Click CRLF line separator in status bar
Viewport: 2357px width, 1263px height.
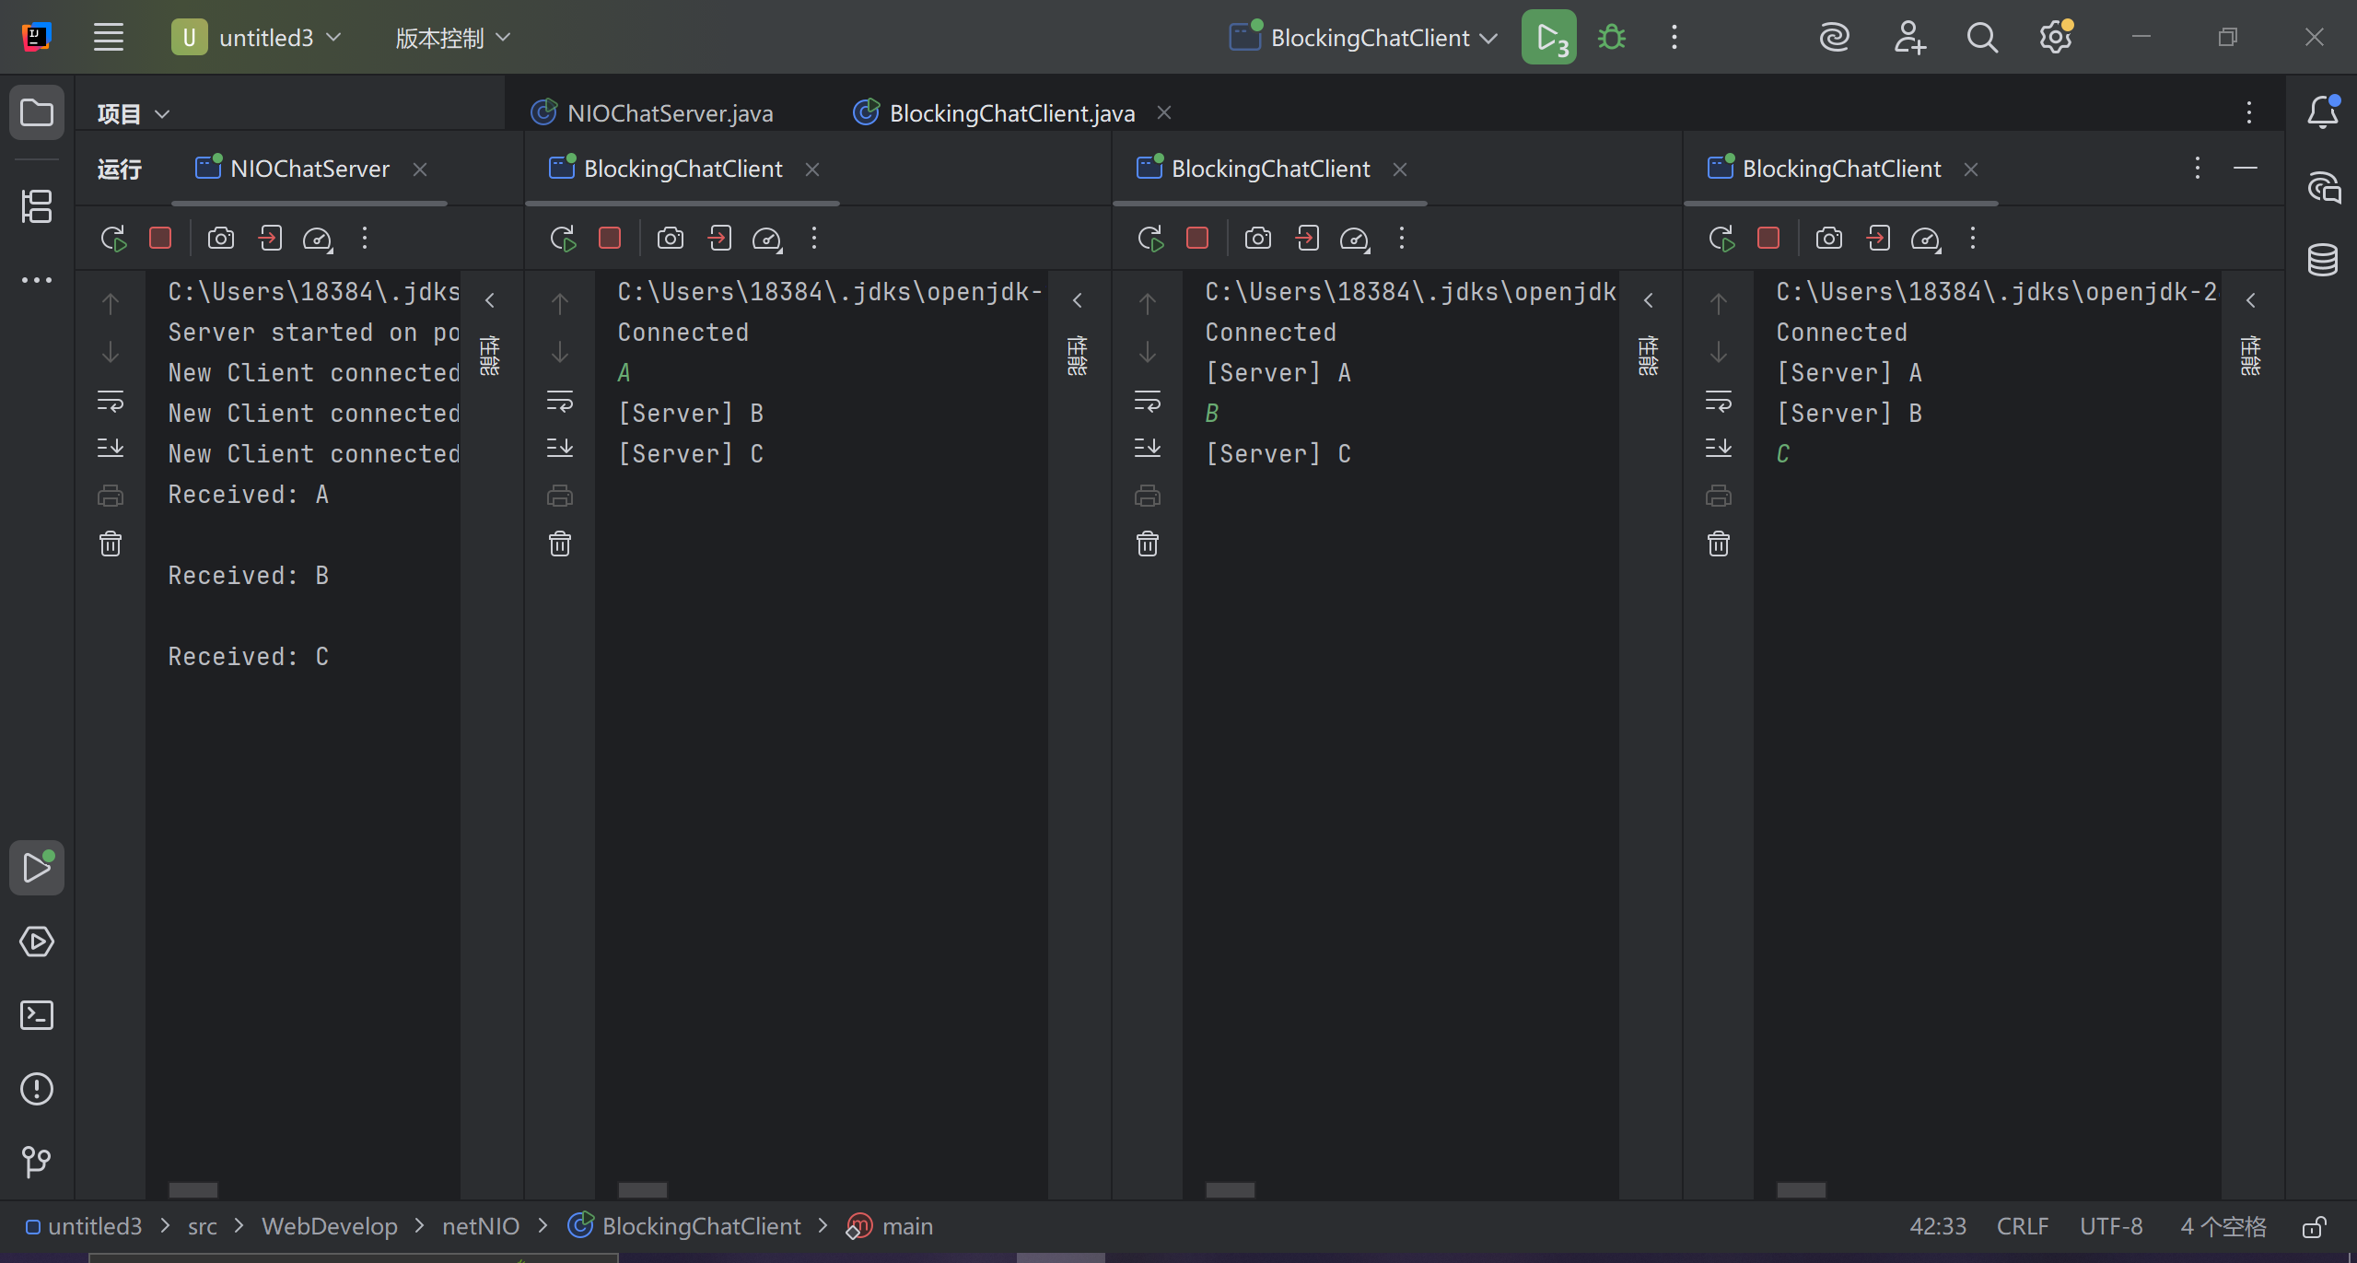[2022, 1227]
